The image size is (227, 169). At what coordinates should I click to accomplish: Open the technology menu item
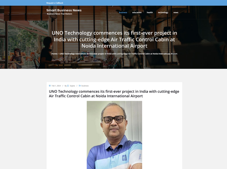[163, 12]
